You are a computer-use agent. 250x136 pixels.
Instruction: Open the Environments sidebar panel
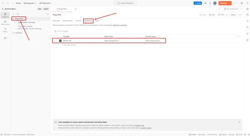point(5,23)
